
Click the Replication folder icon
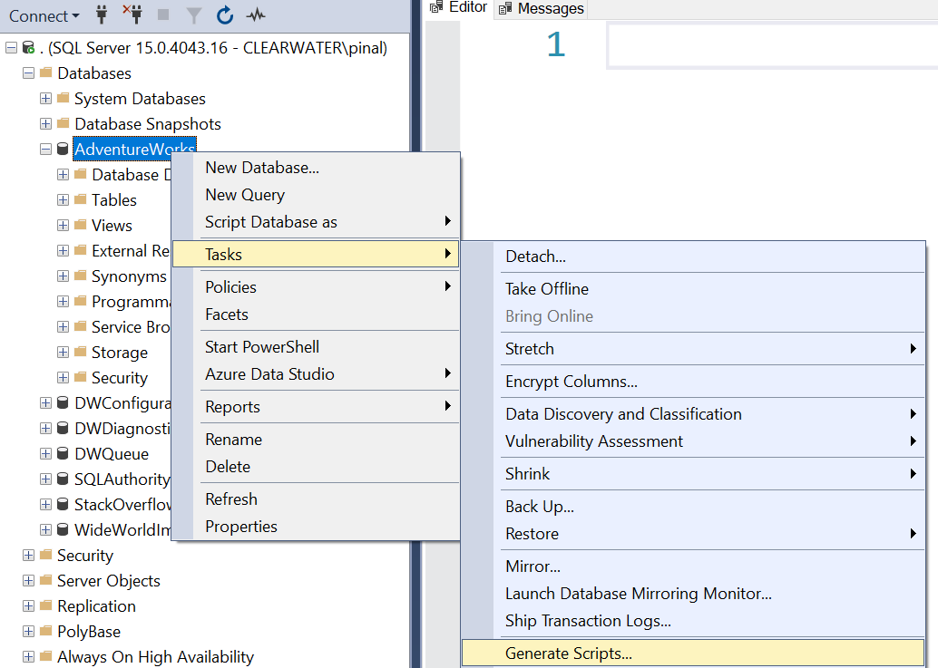(x=46, y=605)
